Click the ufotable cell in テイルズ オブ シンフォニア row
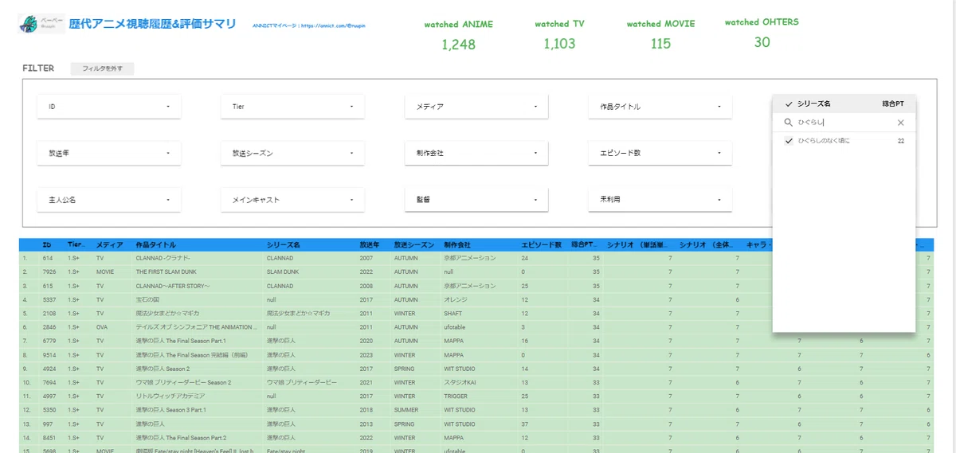Viewport: 956px width, 453px height. [456, 326]
